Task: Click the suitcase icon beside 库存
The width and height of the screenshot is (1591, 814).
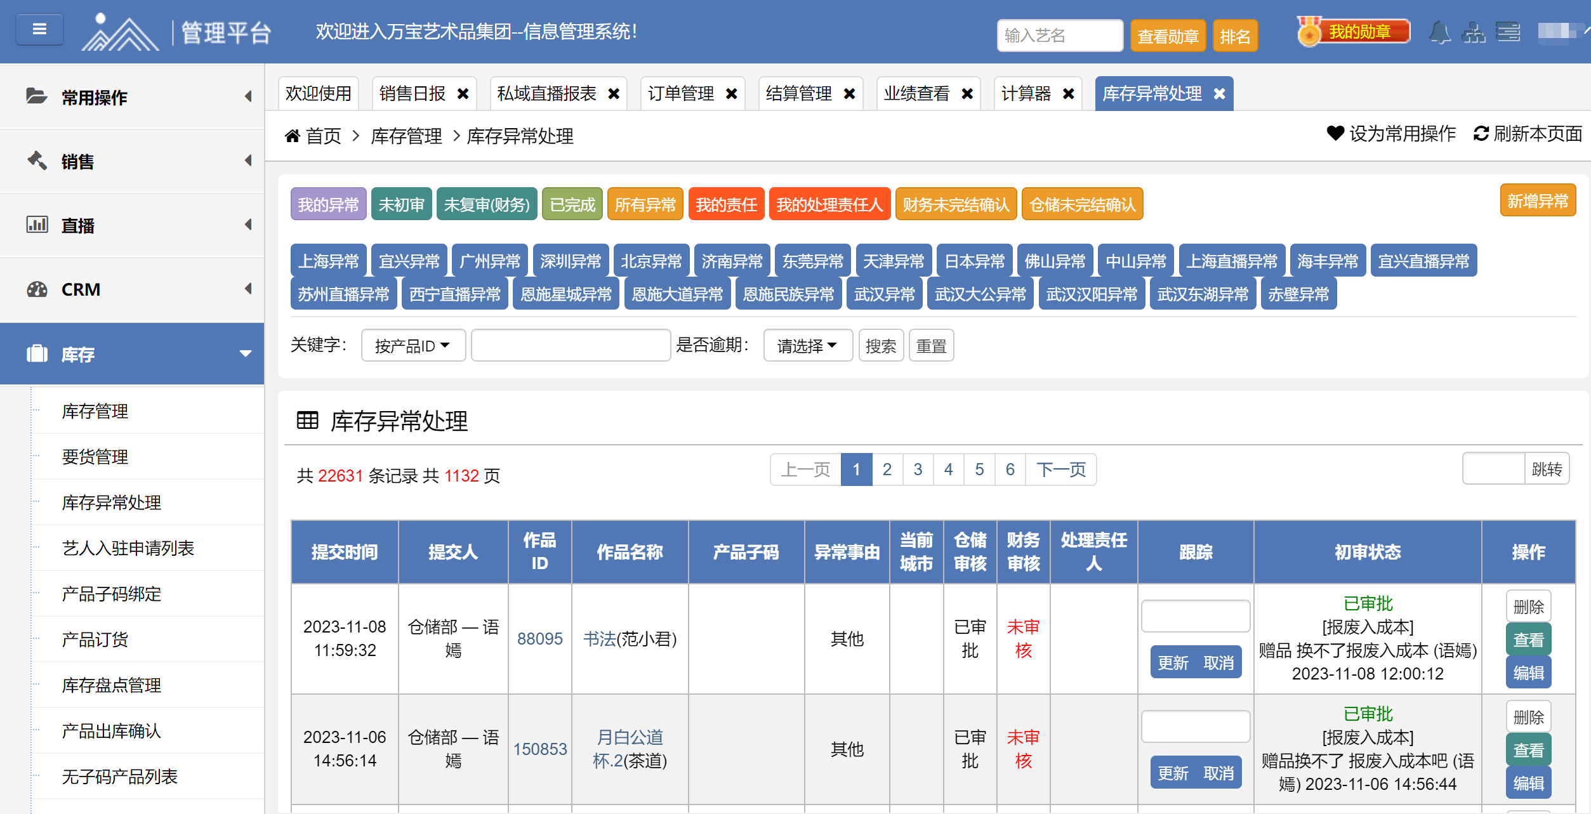Action: 37,354
